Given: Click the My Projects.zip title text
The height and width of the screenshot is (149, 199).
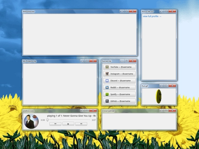Looking at the screenshot, I should [x=29, y=61].
